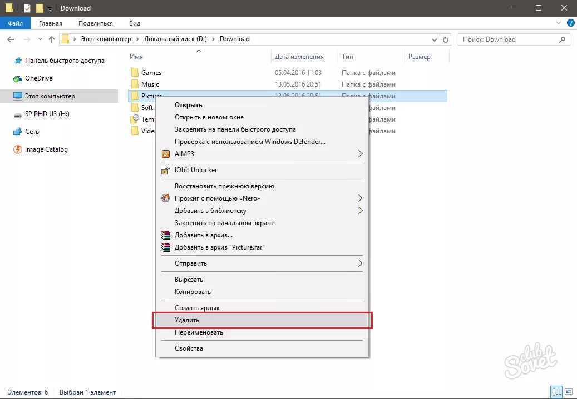577x399 pixels.
Task: Click Properties checkmark icon in title bar
Action: click(x=27, y=8)
